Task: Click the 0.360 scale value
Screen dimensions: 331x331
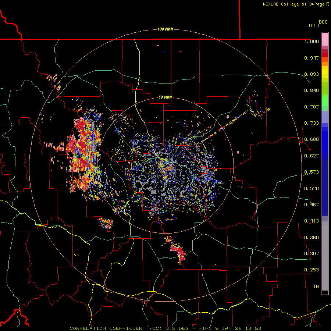Action: tap(312, 238)
